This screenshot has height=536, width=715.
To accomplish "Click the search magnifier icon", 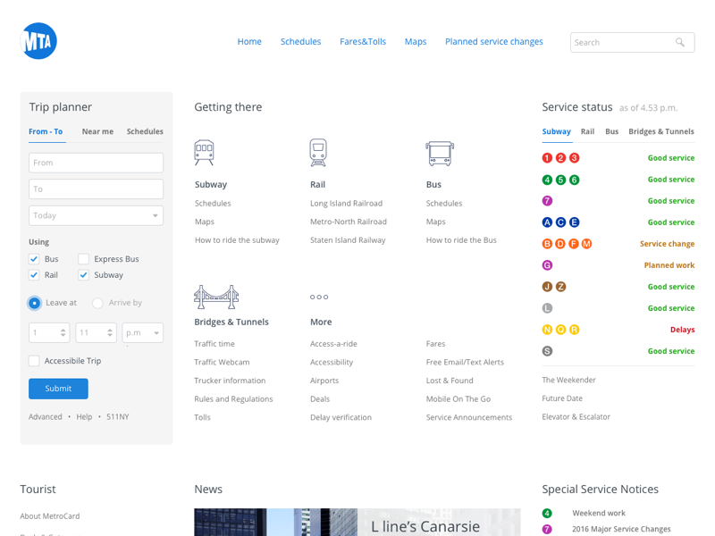I will point(680,42).
